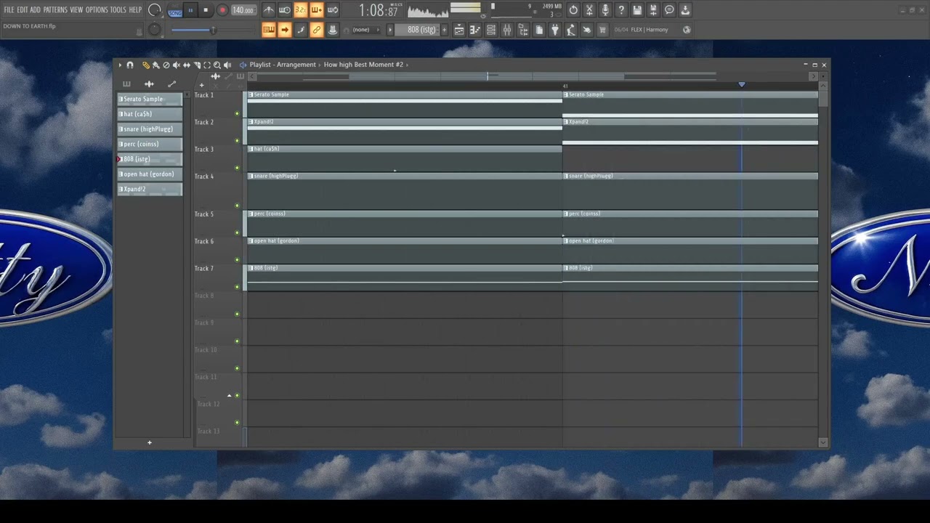This screenshot has width=930, height=523.
Task: Open the Playlist view icon
Action: pyautogui.click(x=459, y=30)
